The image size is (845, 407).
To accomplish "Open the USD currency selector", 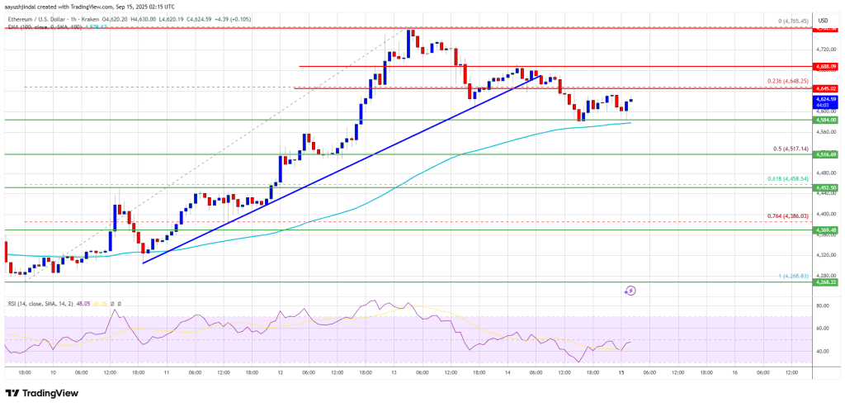I will tap(822, 20).
